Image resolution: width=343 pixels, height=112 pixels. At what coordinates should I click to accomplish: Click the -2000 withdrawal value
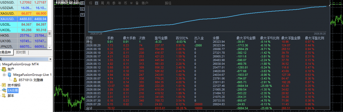tap(198, 45)
